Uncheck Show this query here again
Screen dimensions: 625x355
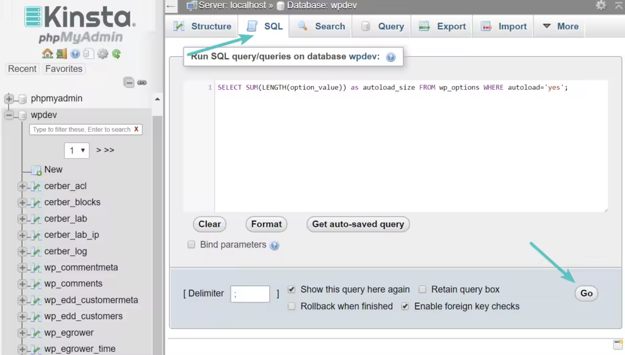pos(292,289)
